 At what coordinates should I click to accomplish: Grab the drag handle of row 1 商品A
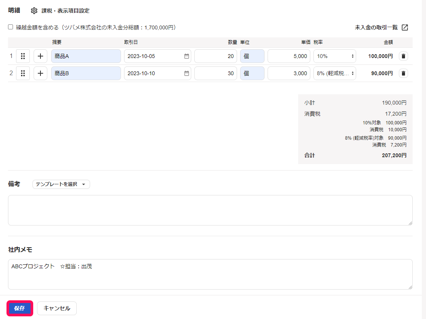[x=23, y=56]
